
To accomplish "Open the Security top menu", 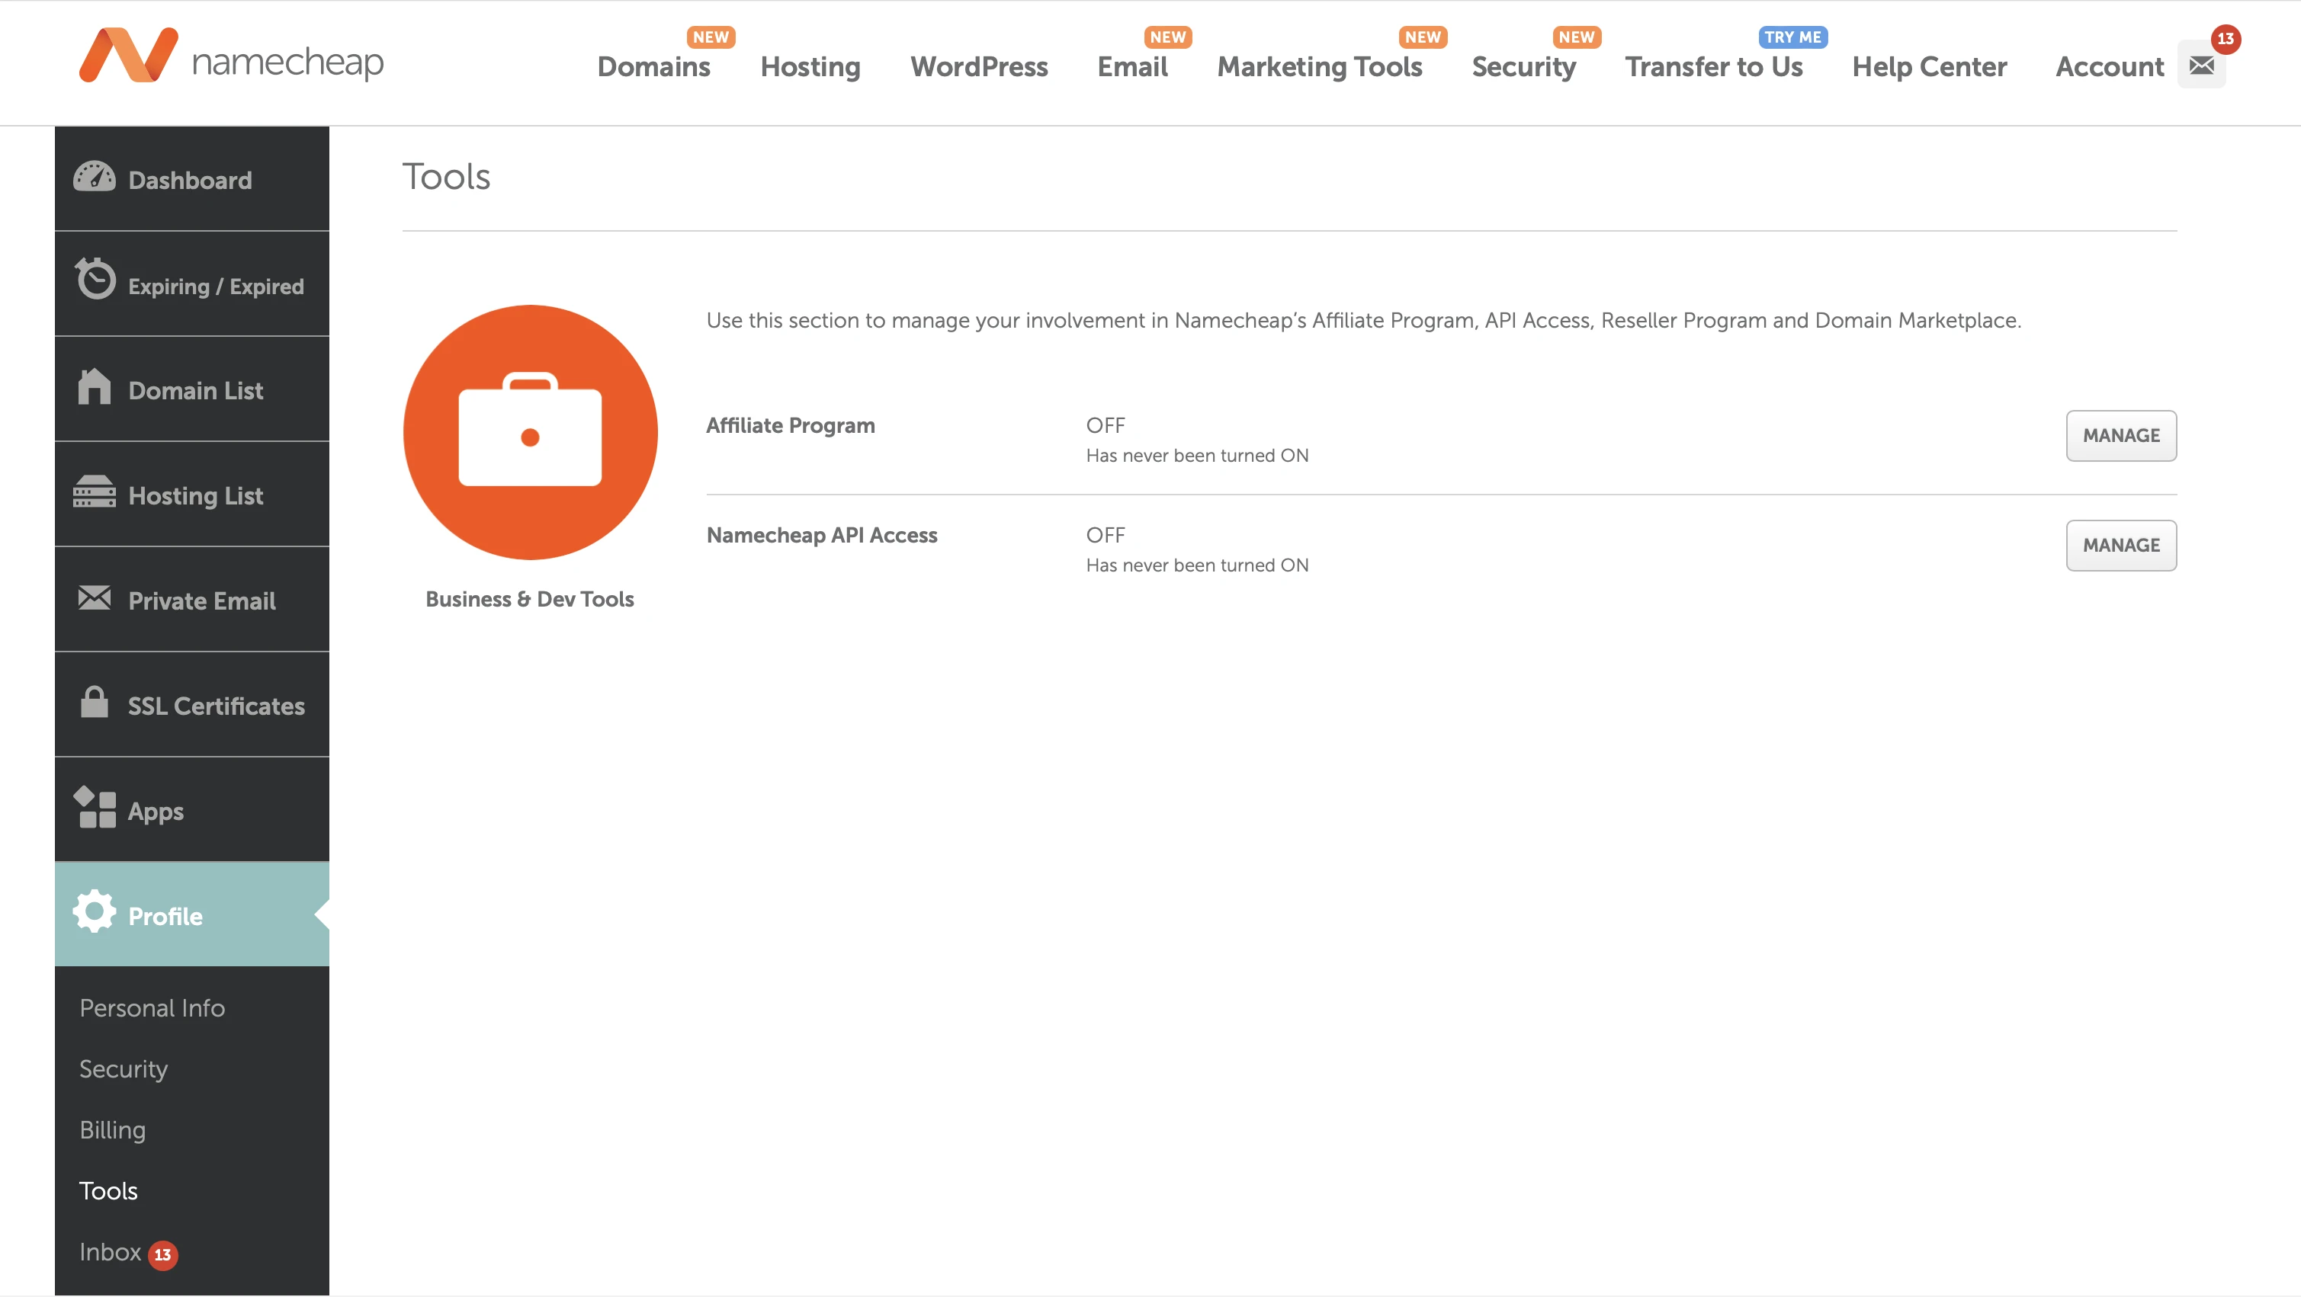I will click(1524, 67).
